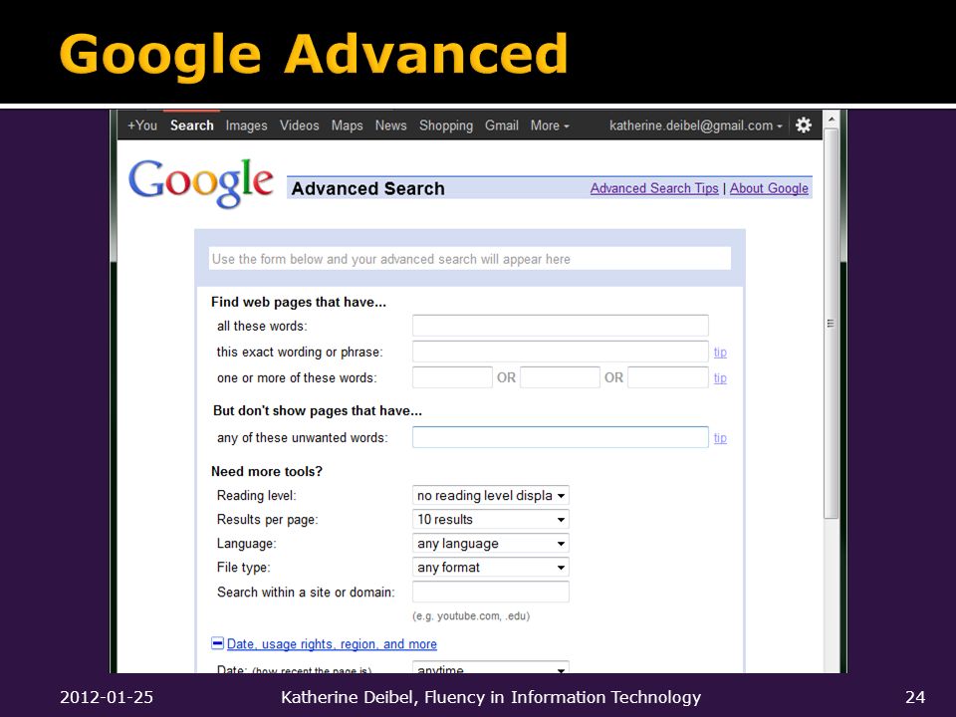Screen dimensions: 956x717
Task: Open tip link for exact wording
Action: pyautogui.click(x=720, y=353)
